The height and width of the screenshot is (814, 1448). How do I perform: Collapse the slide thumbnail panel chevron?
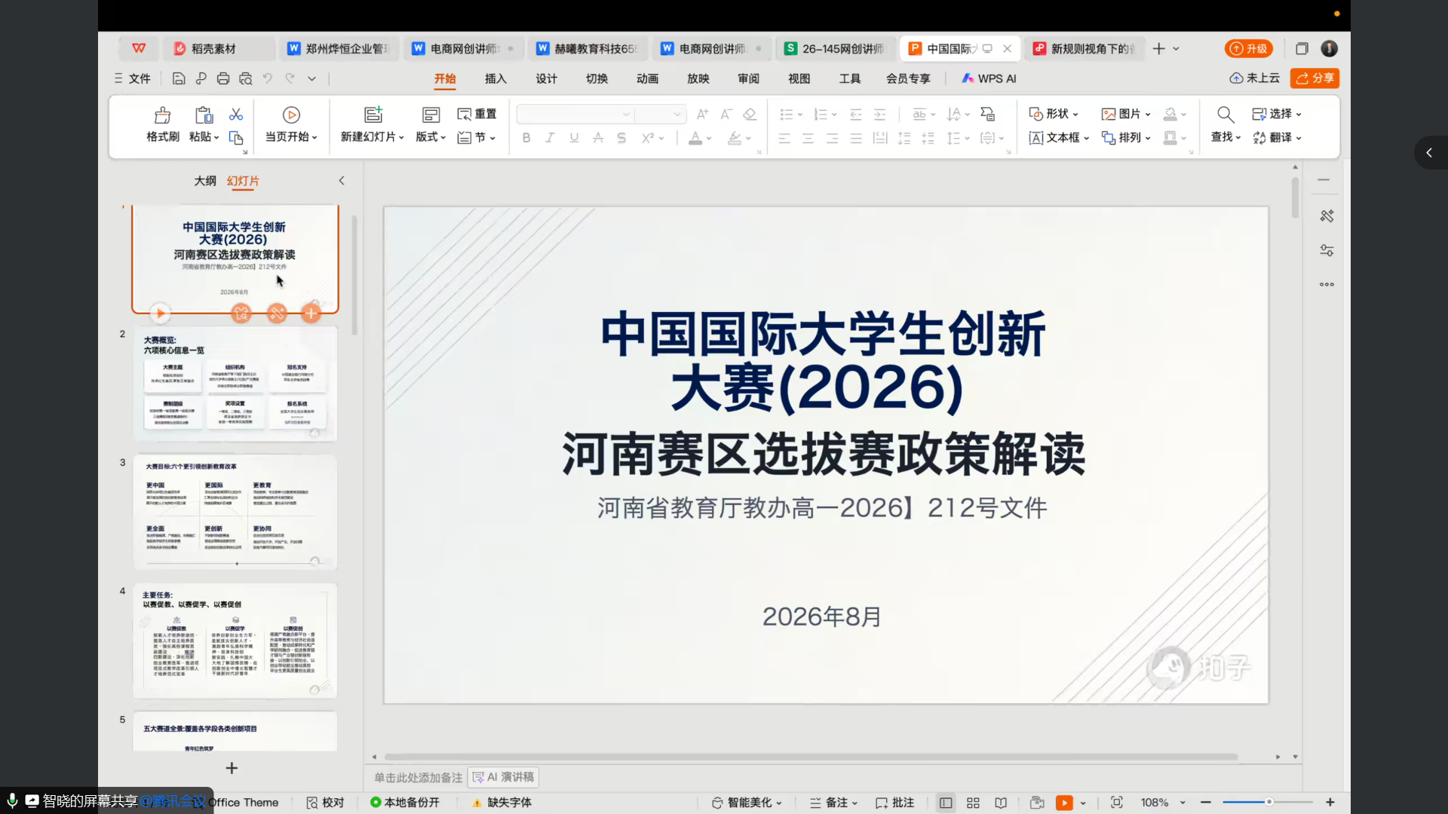click(342, 181)
